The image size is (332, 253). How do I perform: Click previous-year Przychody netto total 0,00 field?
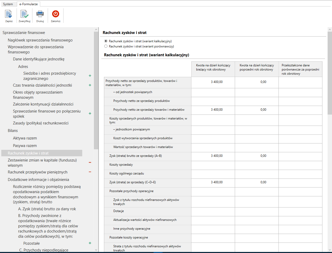(257, 83)
